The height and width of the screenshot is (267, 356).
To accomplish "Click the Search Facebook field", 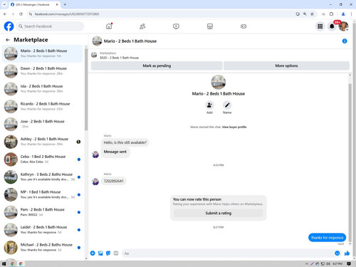I will coord(50,26).
